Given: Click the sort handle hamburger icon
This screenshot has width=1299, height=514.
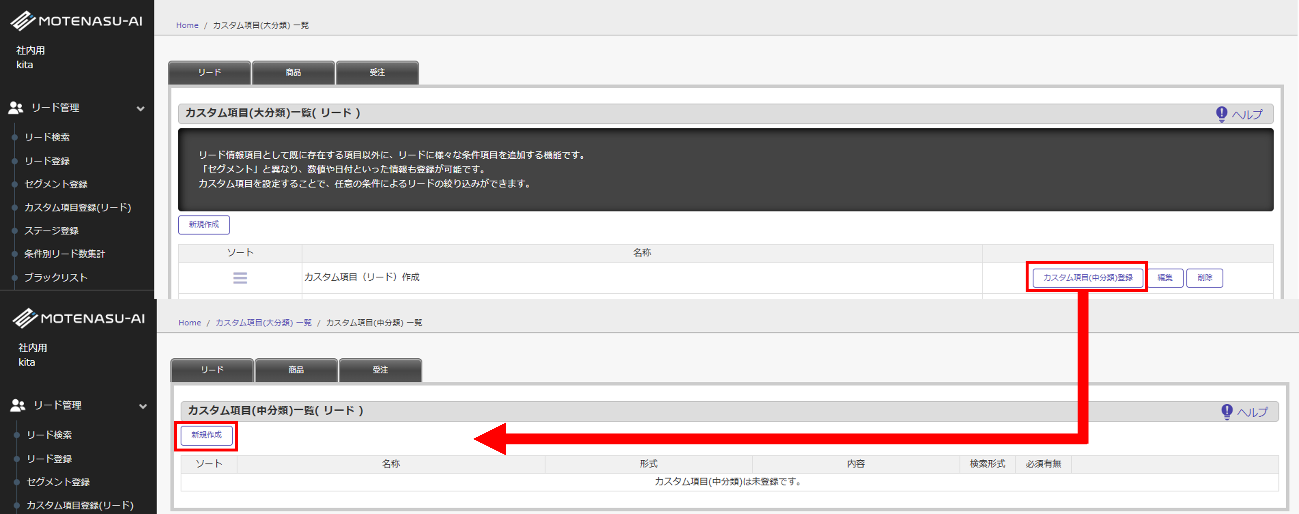Looking at the screenshot, I should tap(240, 278).
